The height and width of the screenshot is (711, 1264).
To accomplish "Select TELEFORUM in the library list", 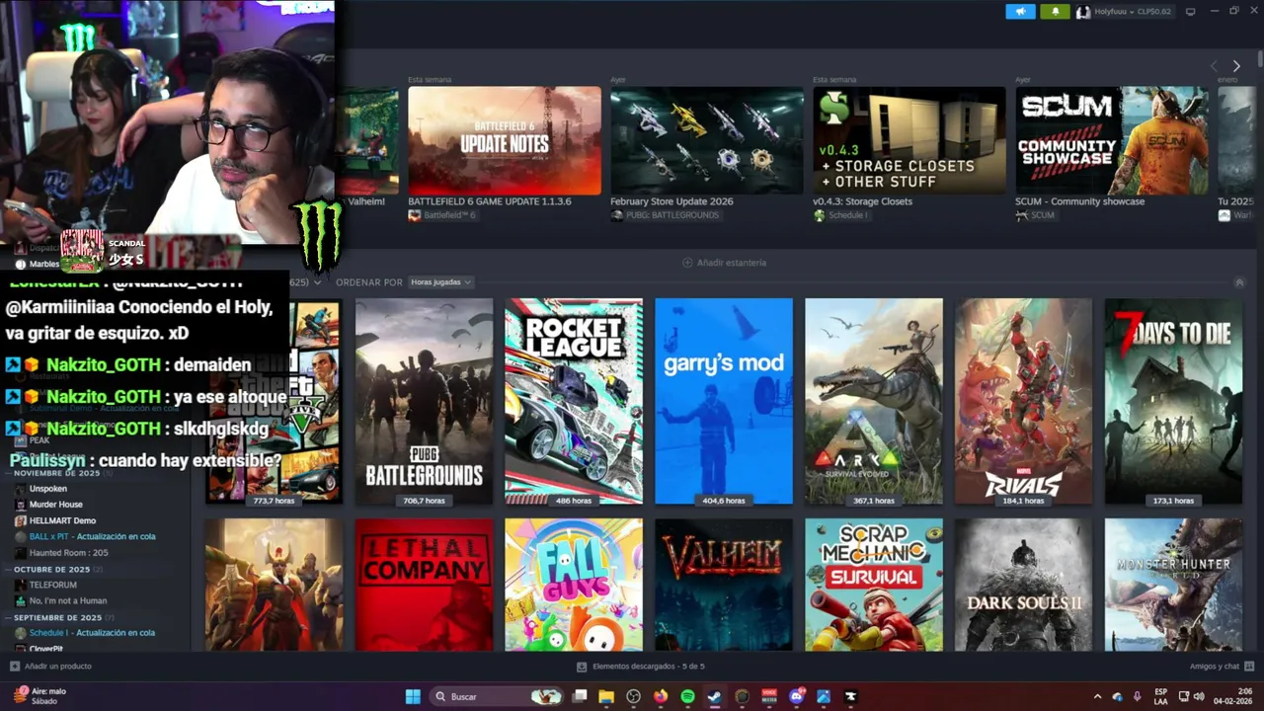I will [53, 585].
